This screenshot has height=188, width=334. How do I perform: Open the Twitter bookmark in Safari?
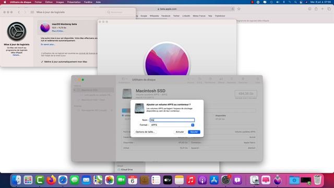[176, 16]
